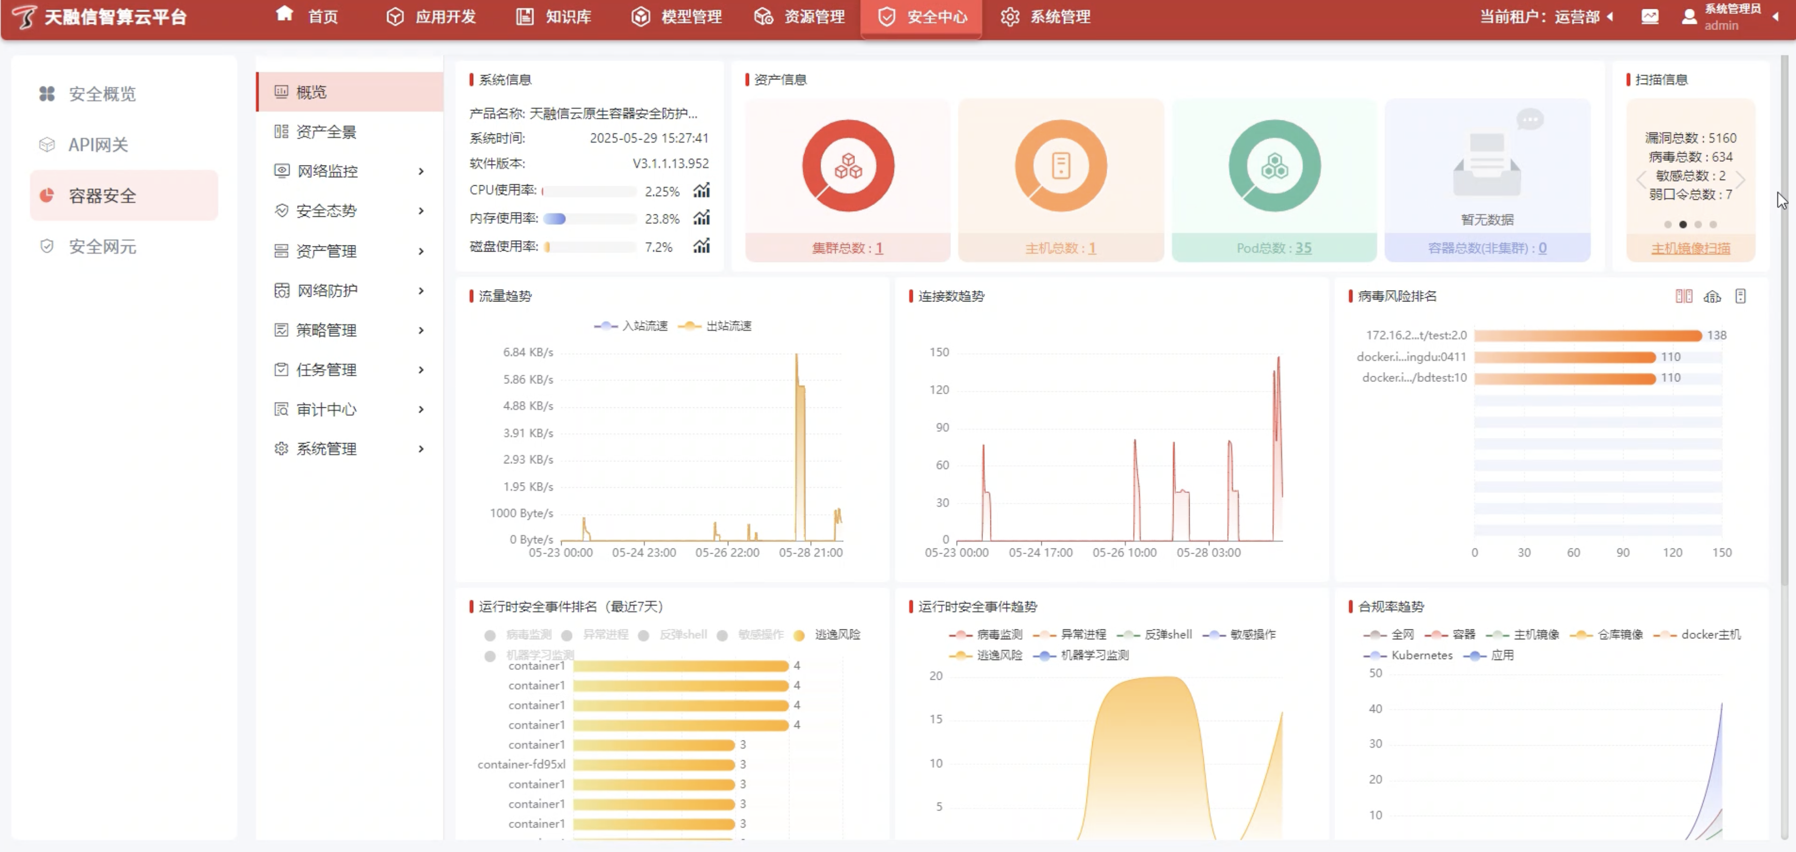
Task: Click the document icon in virus risk ranking
Action: pos(1740,296)
